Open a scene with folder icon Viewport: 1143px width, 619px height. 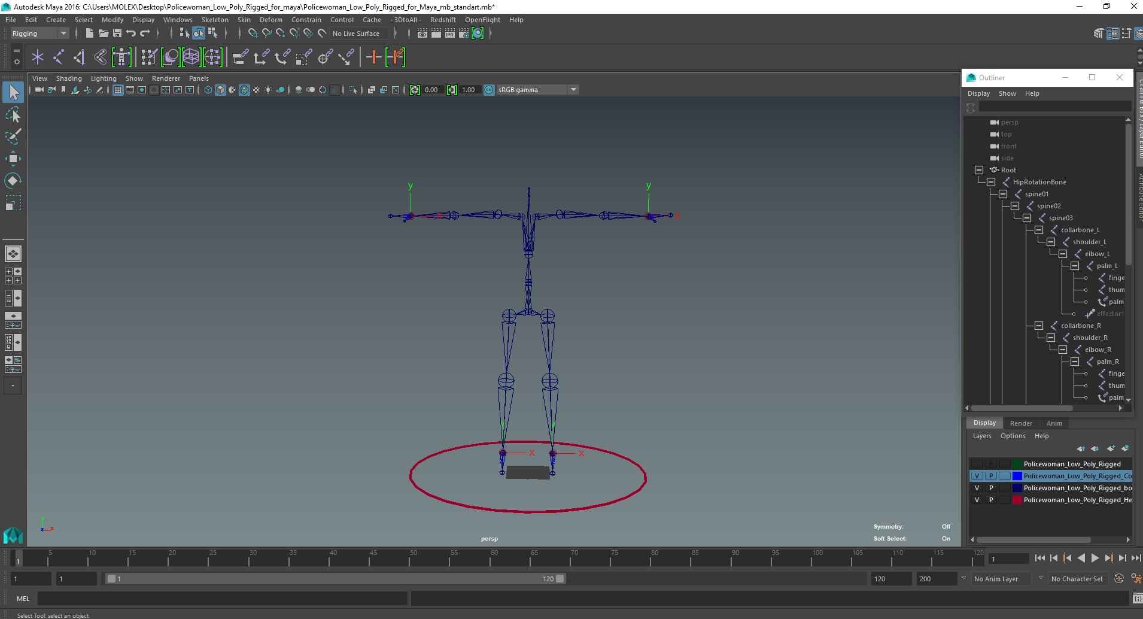103,34
